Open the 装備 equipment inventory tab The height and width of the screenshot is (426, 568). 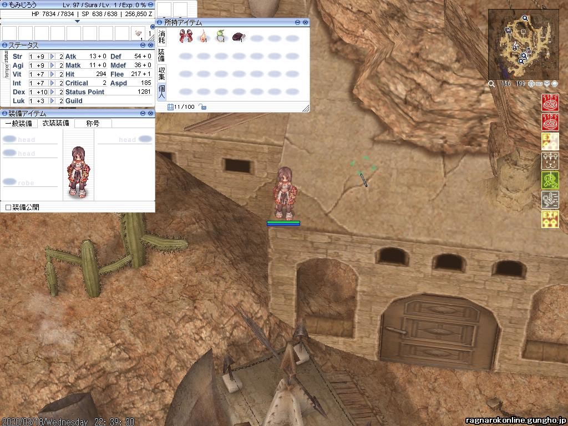point(161,55)
